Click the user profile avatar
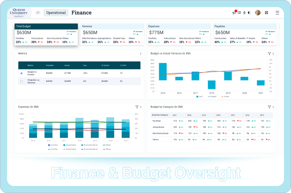Viewport: 291px width, 193px height. [x=258, y=13]
